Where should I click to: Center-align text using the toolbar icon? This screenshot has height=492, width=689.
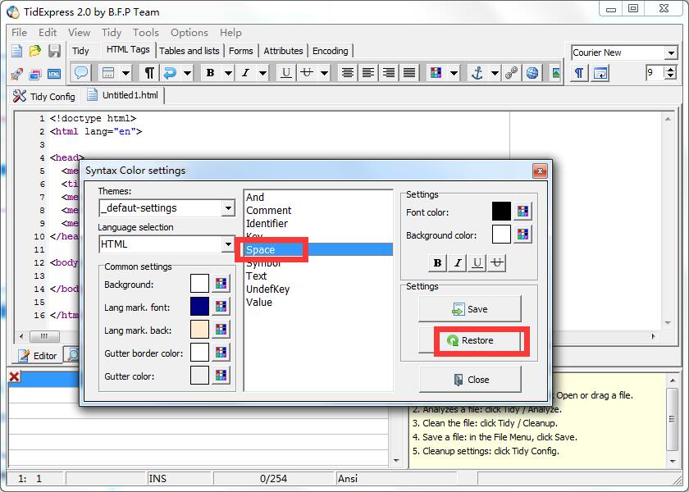[348, 72]
